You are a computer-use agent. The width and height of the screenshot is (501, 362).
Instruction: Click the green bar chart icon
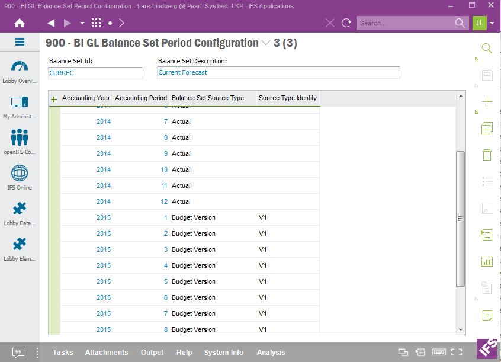click(x=487, y=262)
